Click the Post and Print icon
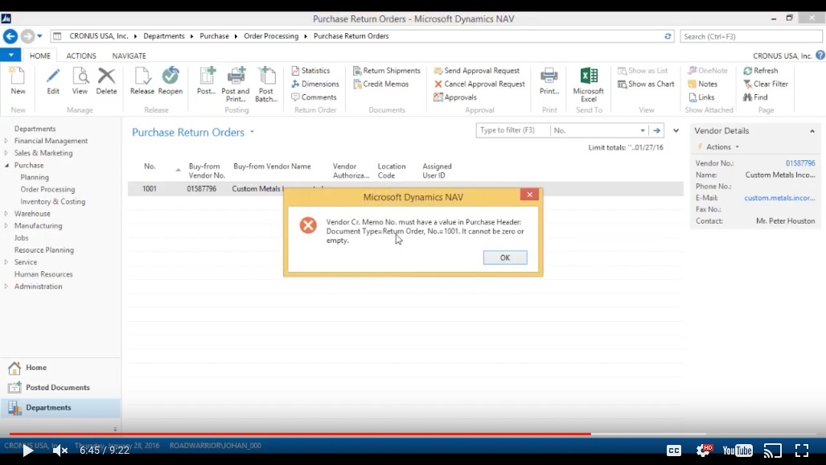The height and width of the screenshot is (465, 826). point(236,76)
